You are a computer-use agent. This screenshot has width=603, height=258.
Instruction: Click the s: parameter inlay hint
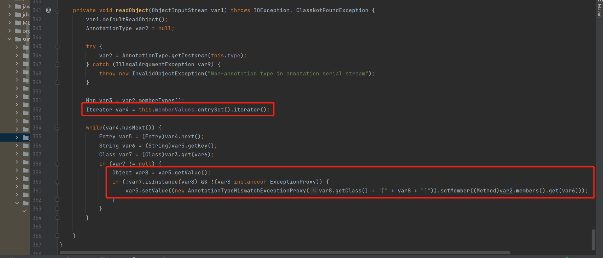coord(314,191)
